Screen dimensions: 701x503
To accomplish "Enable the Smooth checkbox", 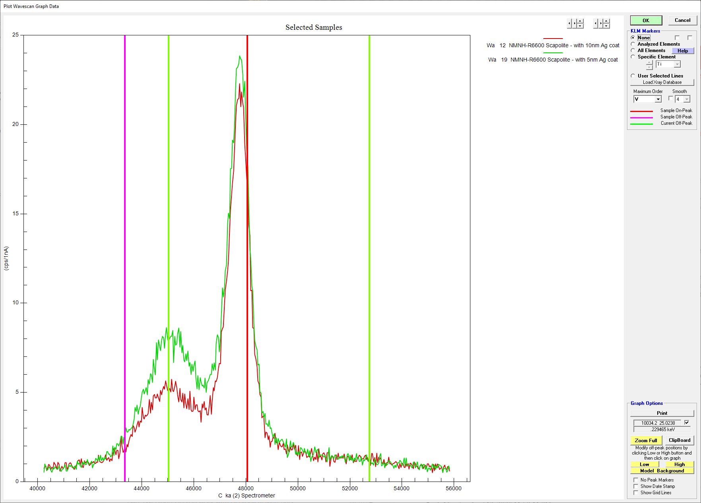I will 671,99.
